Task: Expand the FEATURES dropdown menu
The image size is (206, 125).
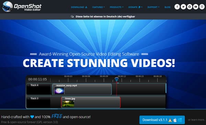Action: (x=98, y=7)
